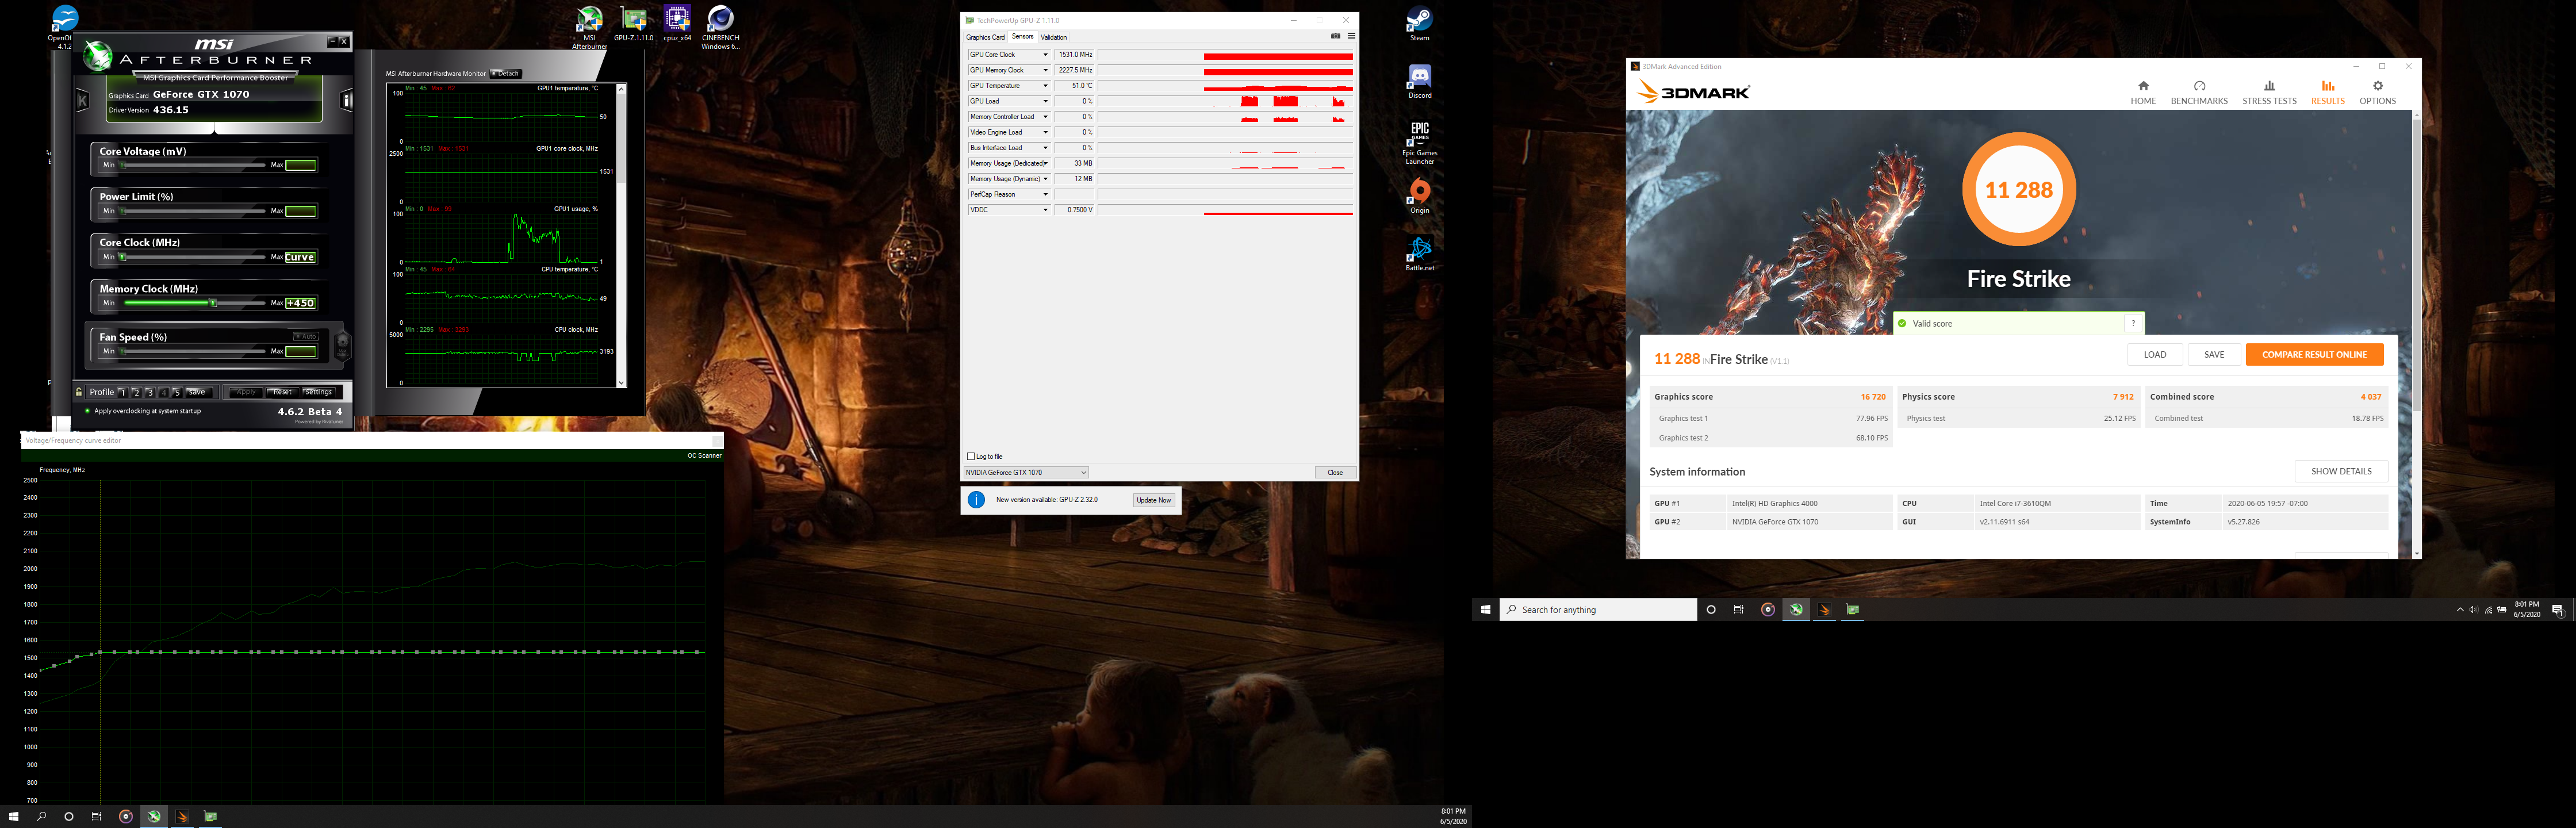Select Afterburner profile slot 1

(122, 392)
